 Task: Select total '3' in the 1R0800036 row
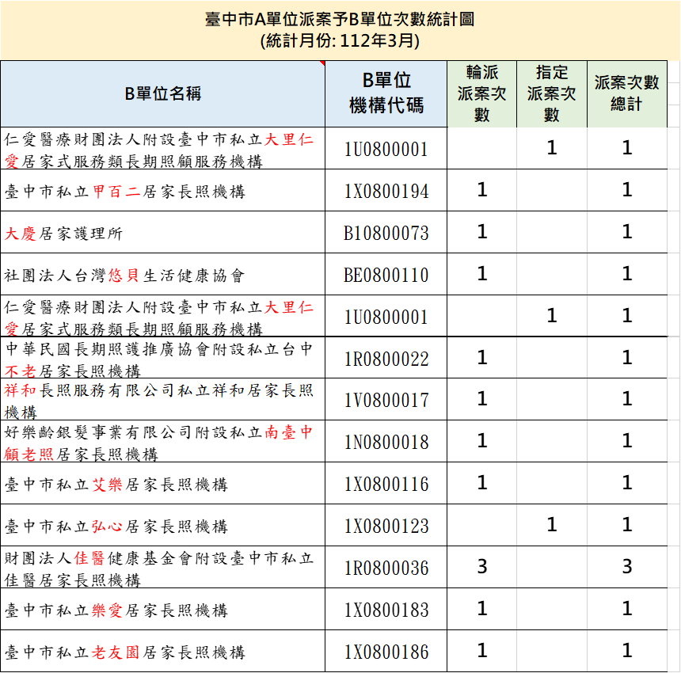point(626,567)
